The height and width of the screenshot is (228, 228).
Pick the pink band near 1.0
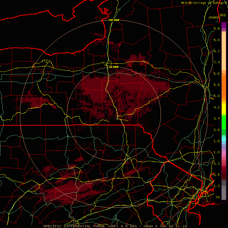224,154
